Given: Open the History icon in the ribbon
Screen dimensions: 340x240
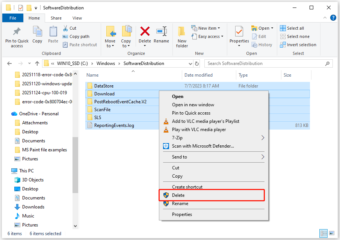Looking at the screenshot, I should pyautogui.click(x=263, y=44).
